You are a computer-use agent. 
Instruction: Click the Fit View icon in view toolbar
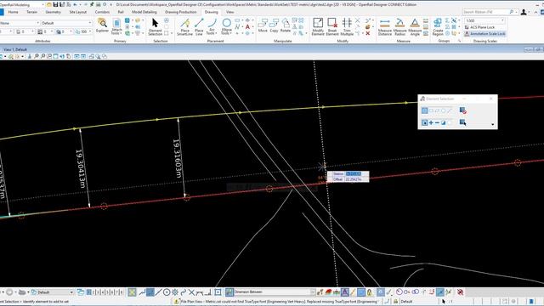(x=55, y=56)
